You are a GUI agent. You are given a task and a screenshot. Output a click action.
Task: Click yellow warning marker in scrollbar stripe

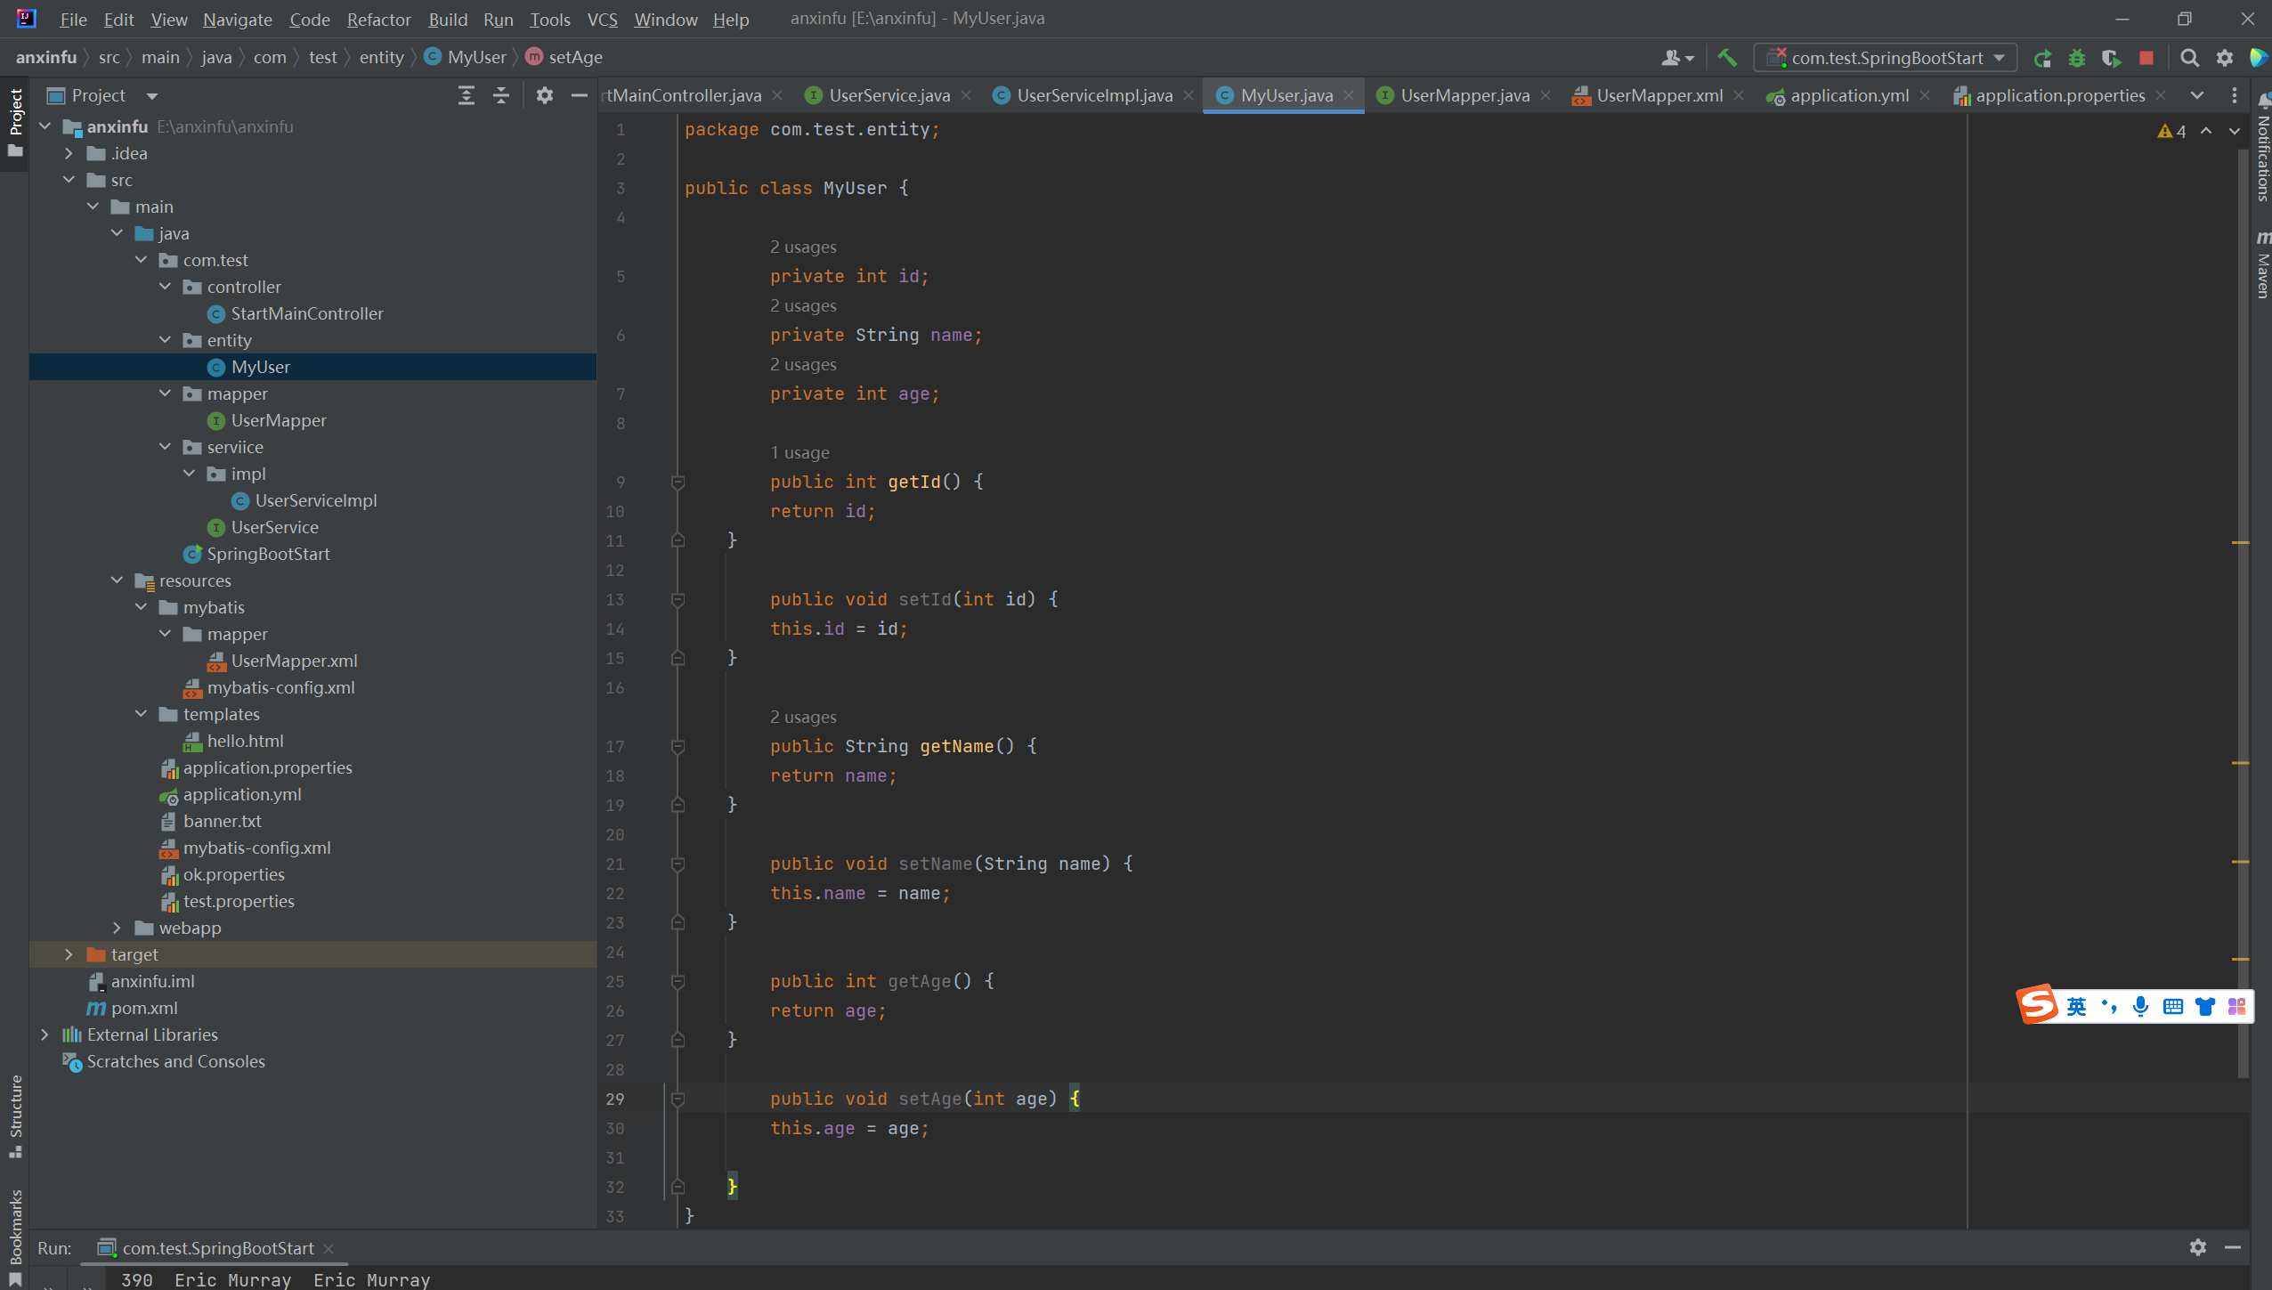click(2240, 542)
